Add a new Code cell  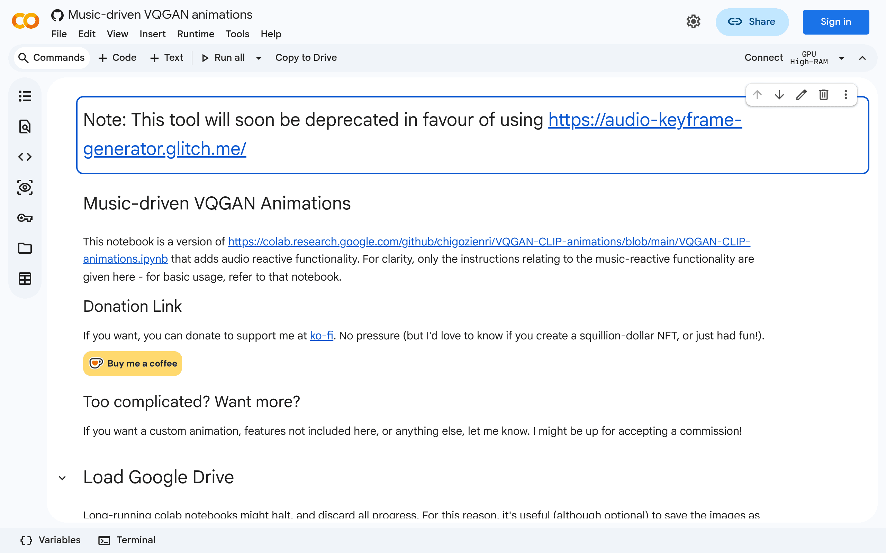pos(117,58)
